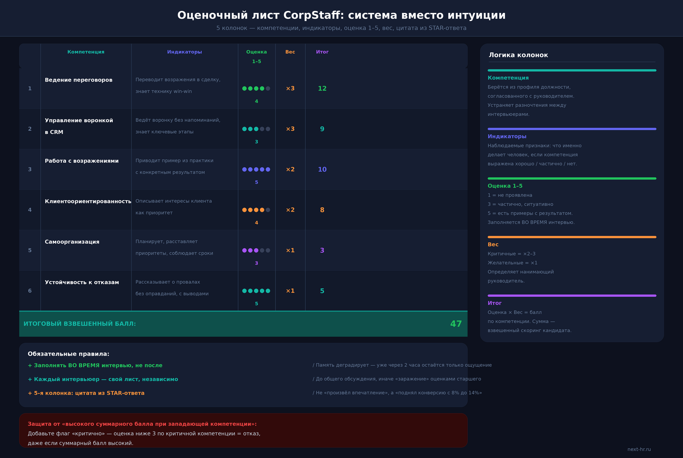Click the green rating dots for Ведение переговоров

point(256,89)
